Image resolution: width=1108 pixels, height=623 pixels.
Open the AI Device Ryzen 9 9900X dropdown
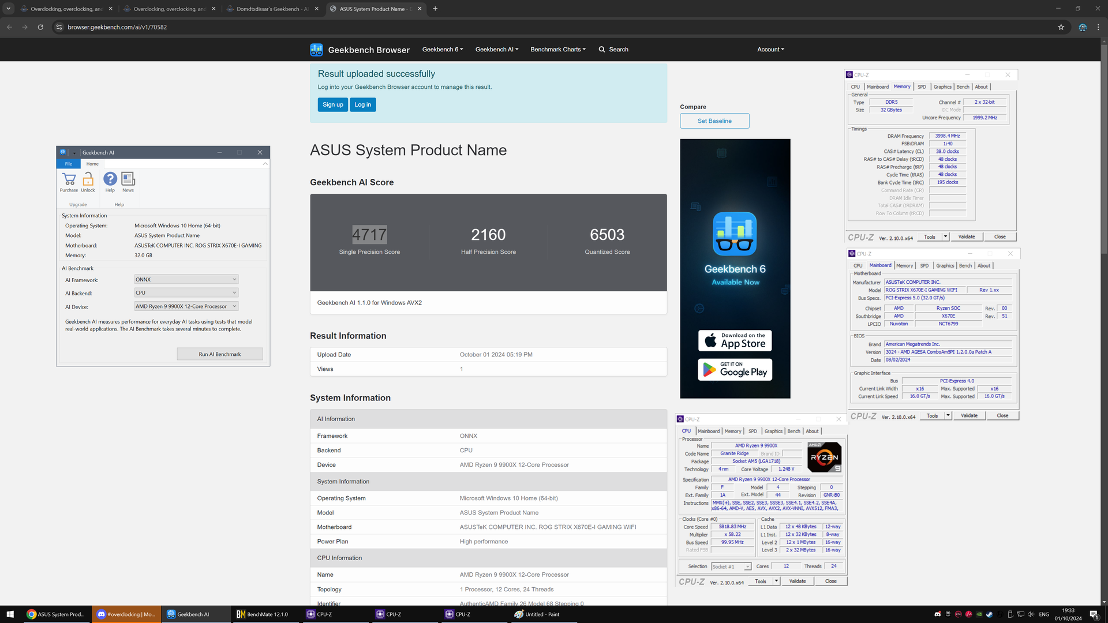186,306
